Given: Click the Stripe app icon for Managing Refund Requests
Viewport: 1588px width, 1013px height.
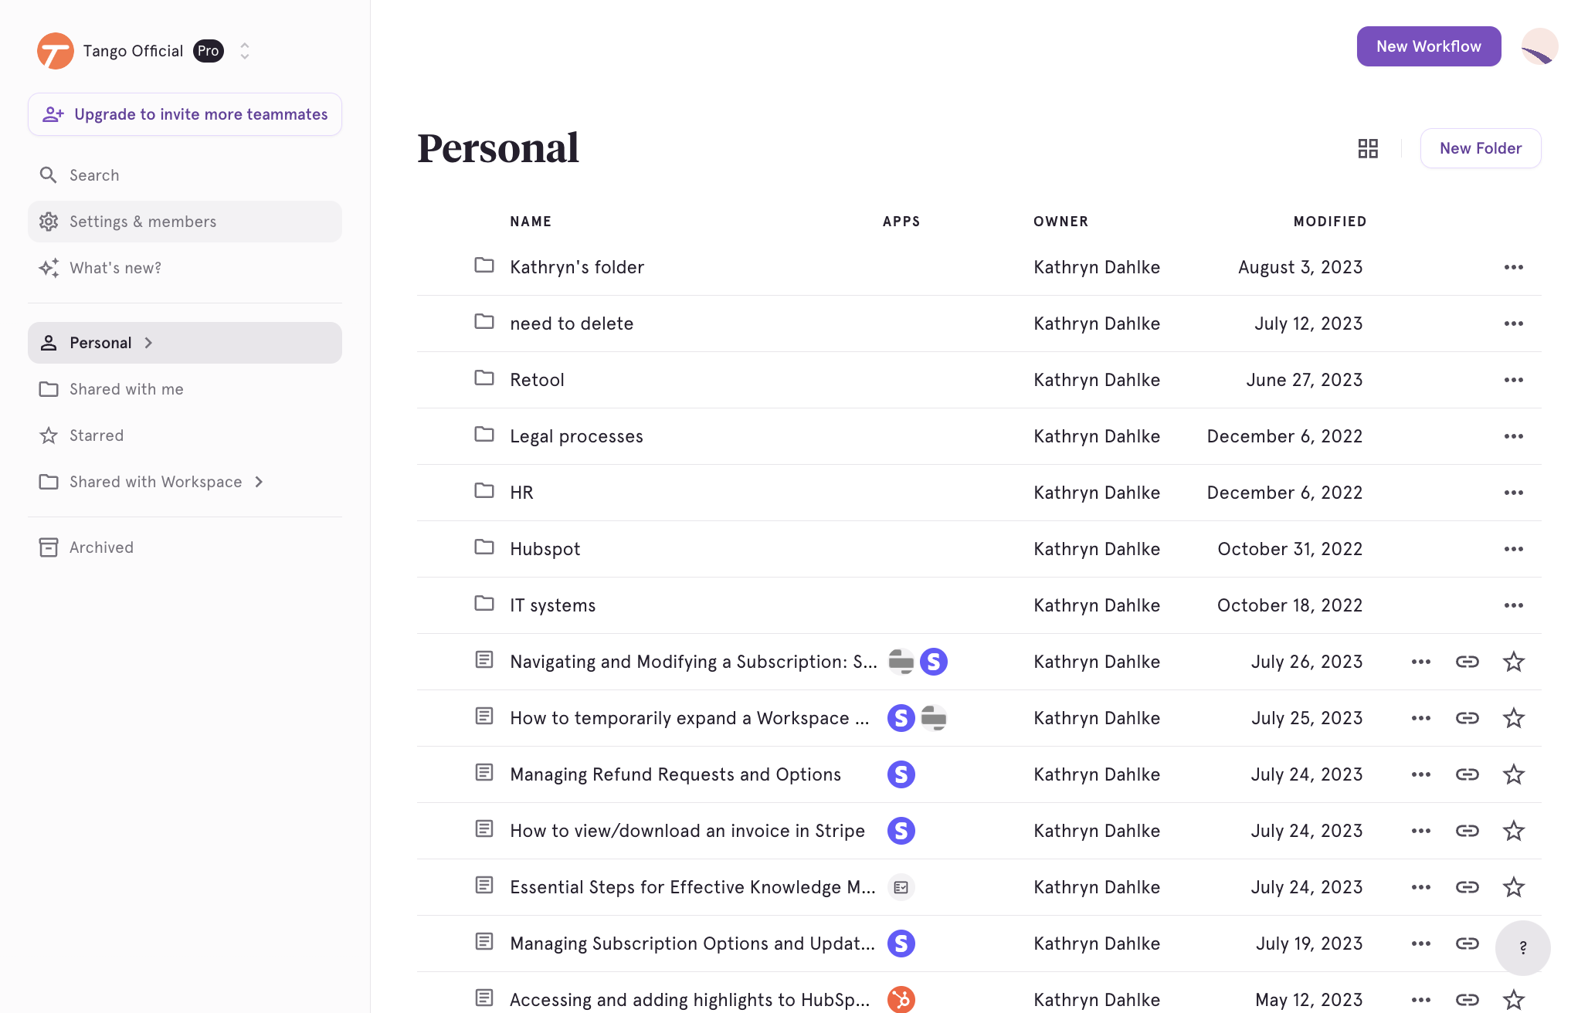Looking at the screenshot, I should (901, 774).
